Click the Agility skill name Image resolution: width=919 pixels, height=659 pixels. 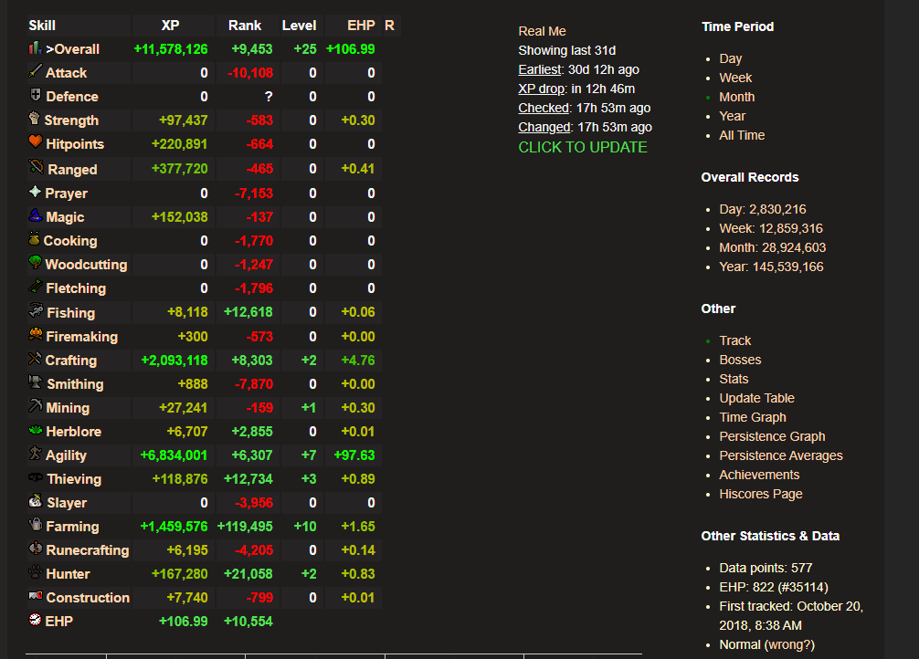[66, 455]
